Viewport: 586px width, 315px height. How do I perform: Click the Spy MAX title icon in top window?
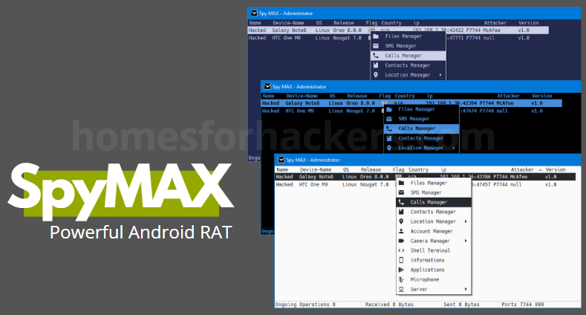[254, 13]
